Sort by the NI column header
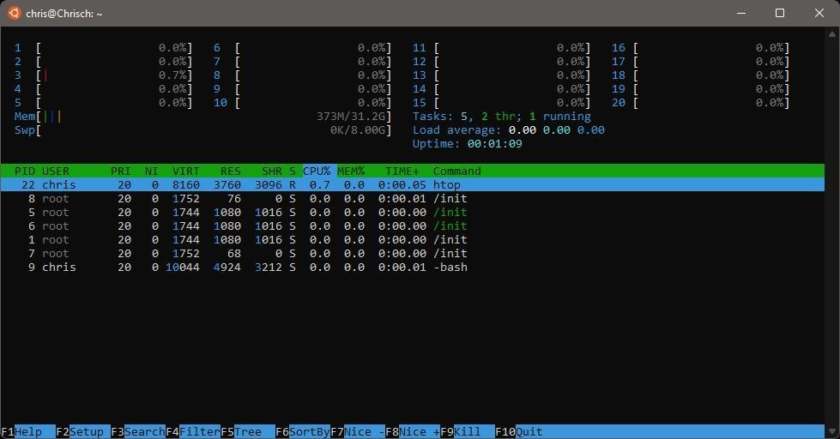 coord(152,171)
